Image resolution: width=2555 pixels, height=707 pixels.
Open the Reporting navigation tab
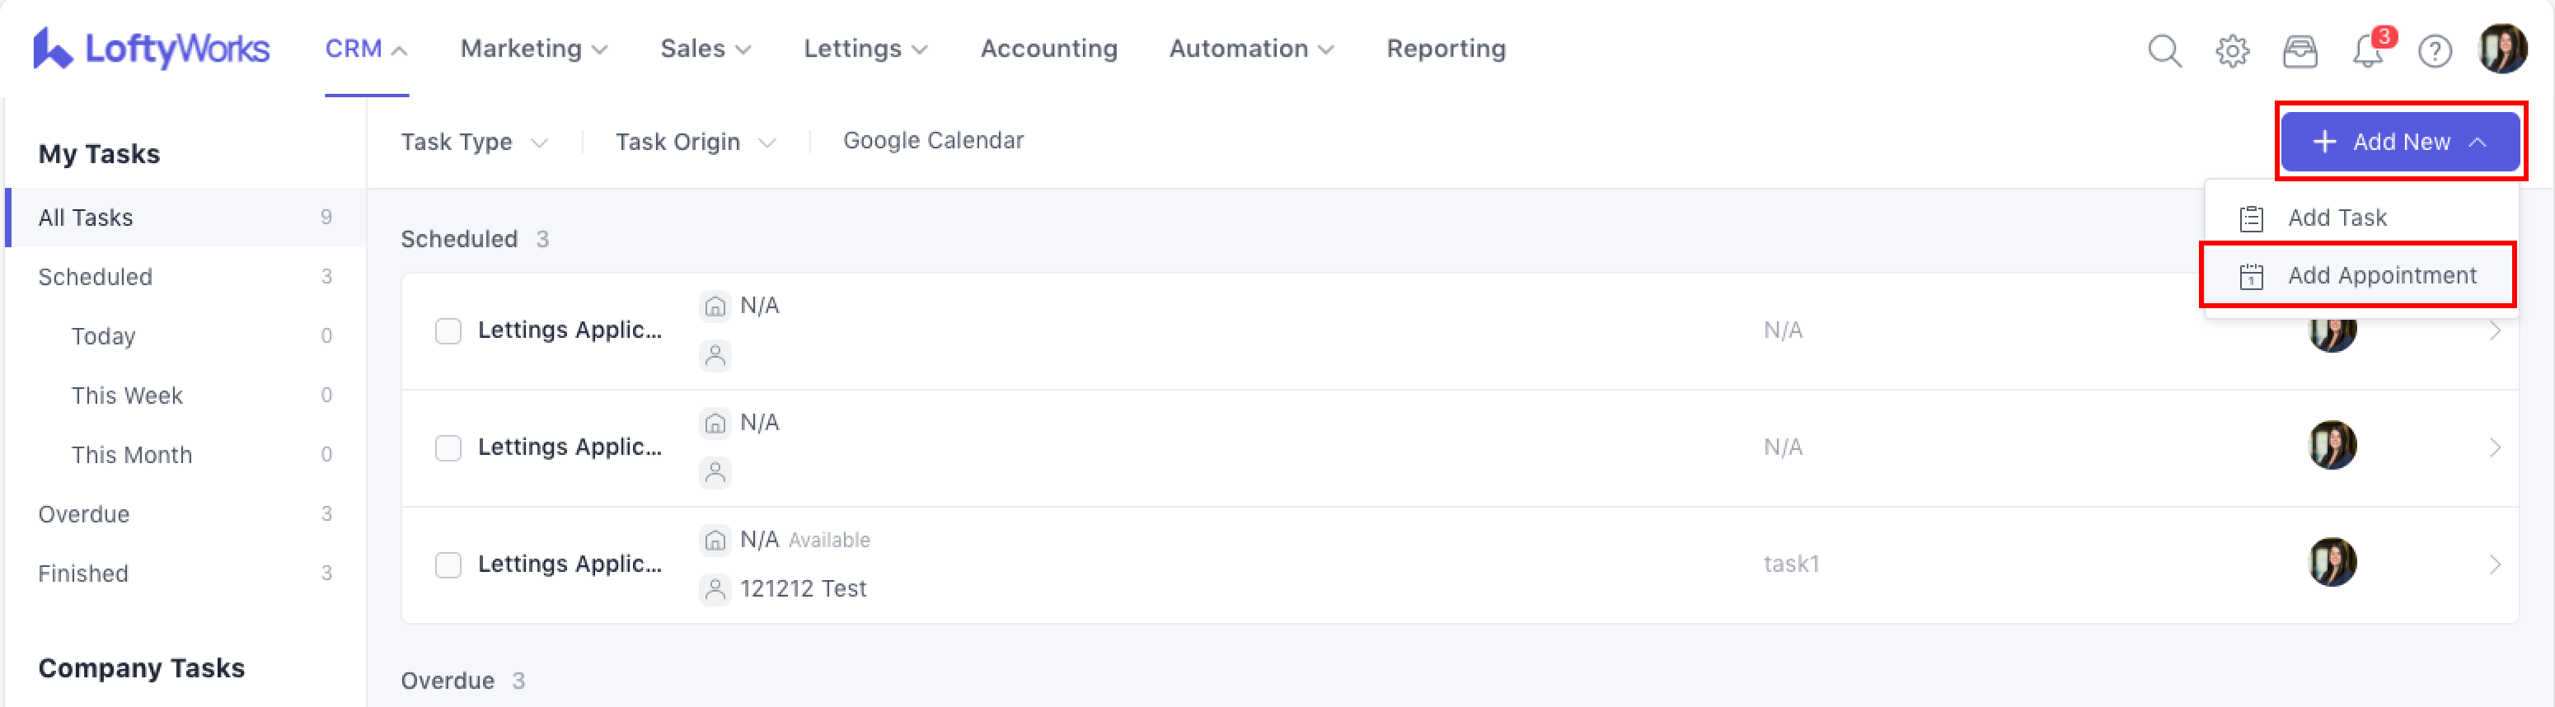tap(1445, 49)
